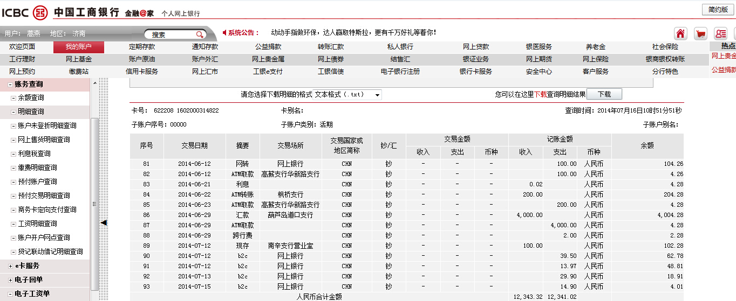Viewport: 736px width, 301px height.
Task: Open 贷记联动借记明细查询 in the sidebar
Action: coord(51,252)
